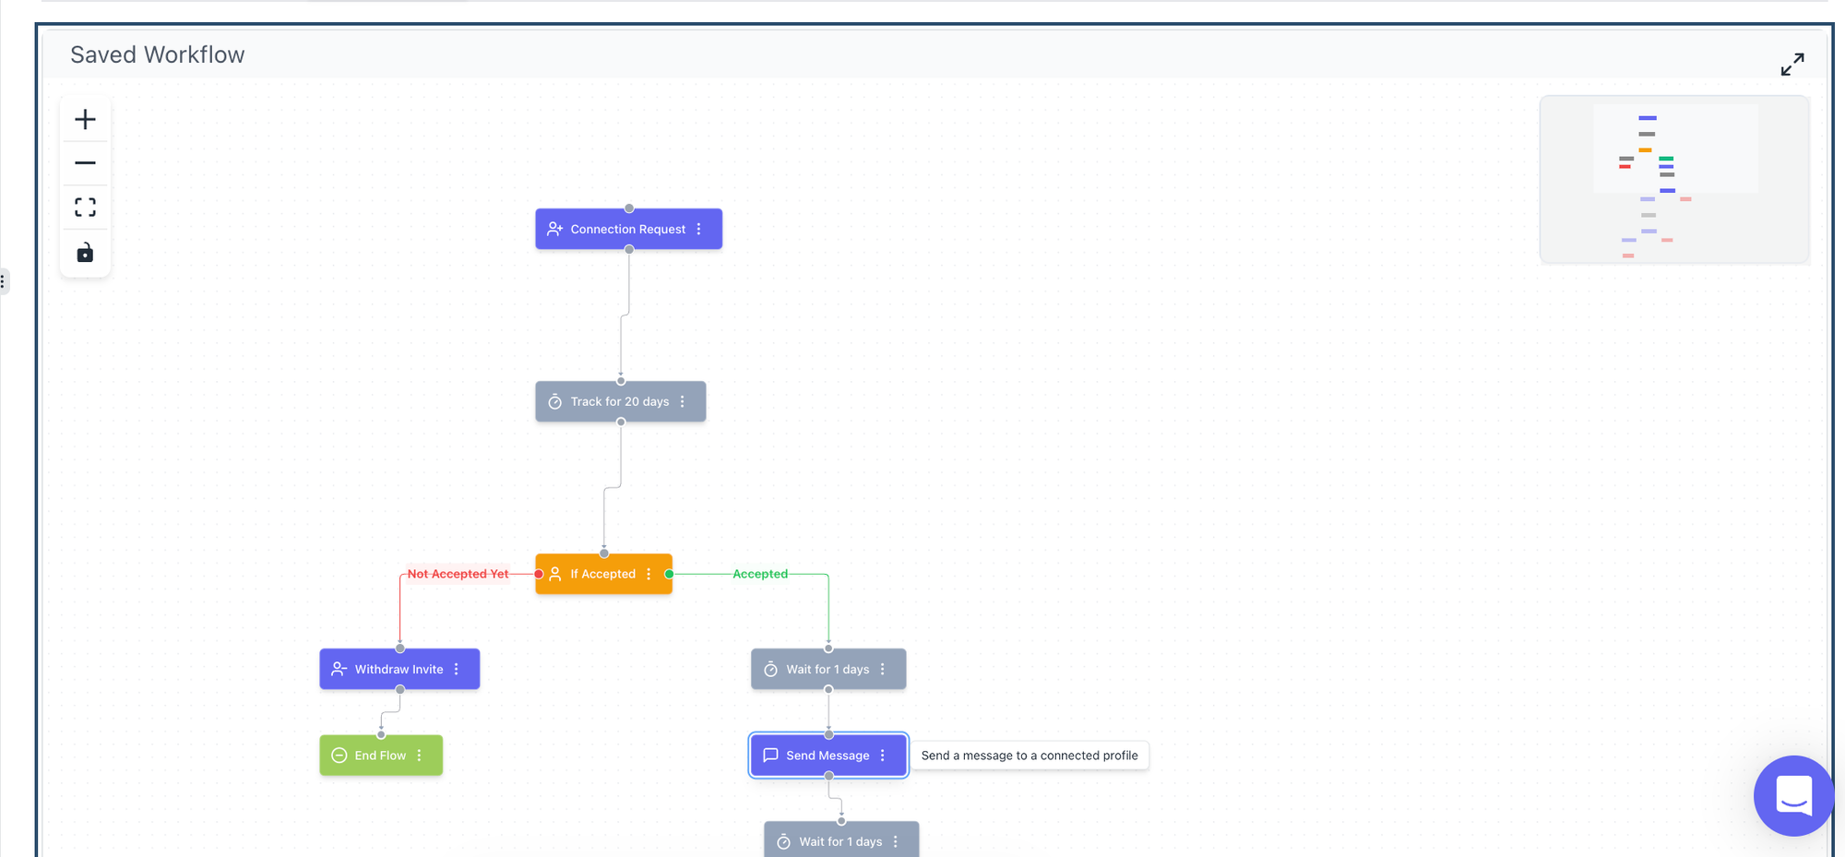
Task: Select the Withdraw Invite node
Action: (399, 669)
